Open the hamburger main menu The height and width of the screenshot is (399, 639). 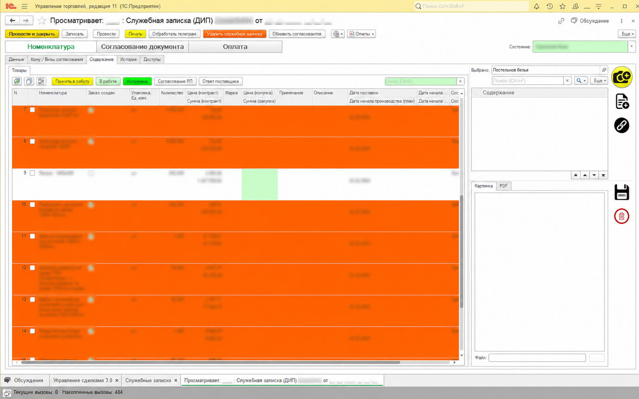25,6
